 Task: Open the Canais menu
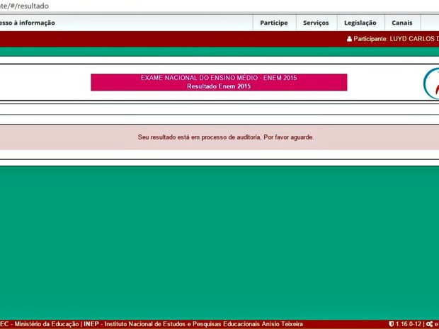(x=402, y=23)
